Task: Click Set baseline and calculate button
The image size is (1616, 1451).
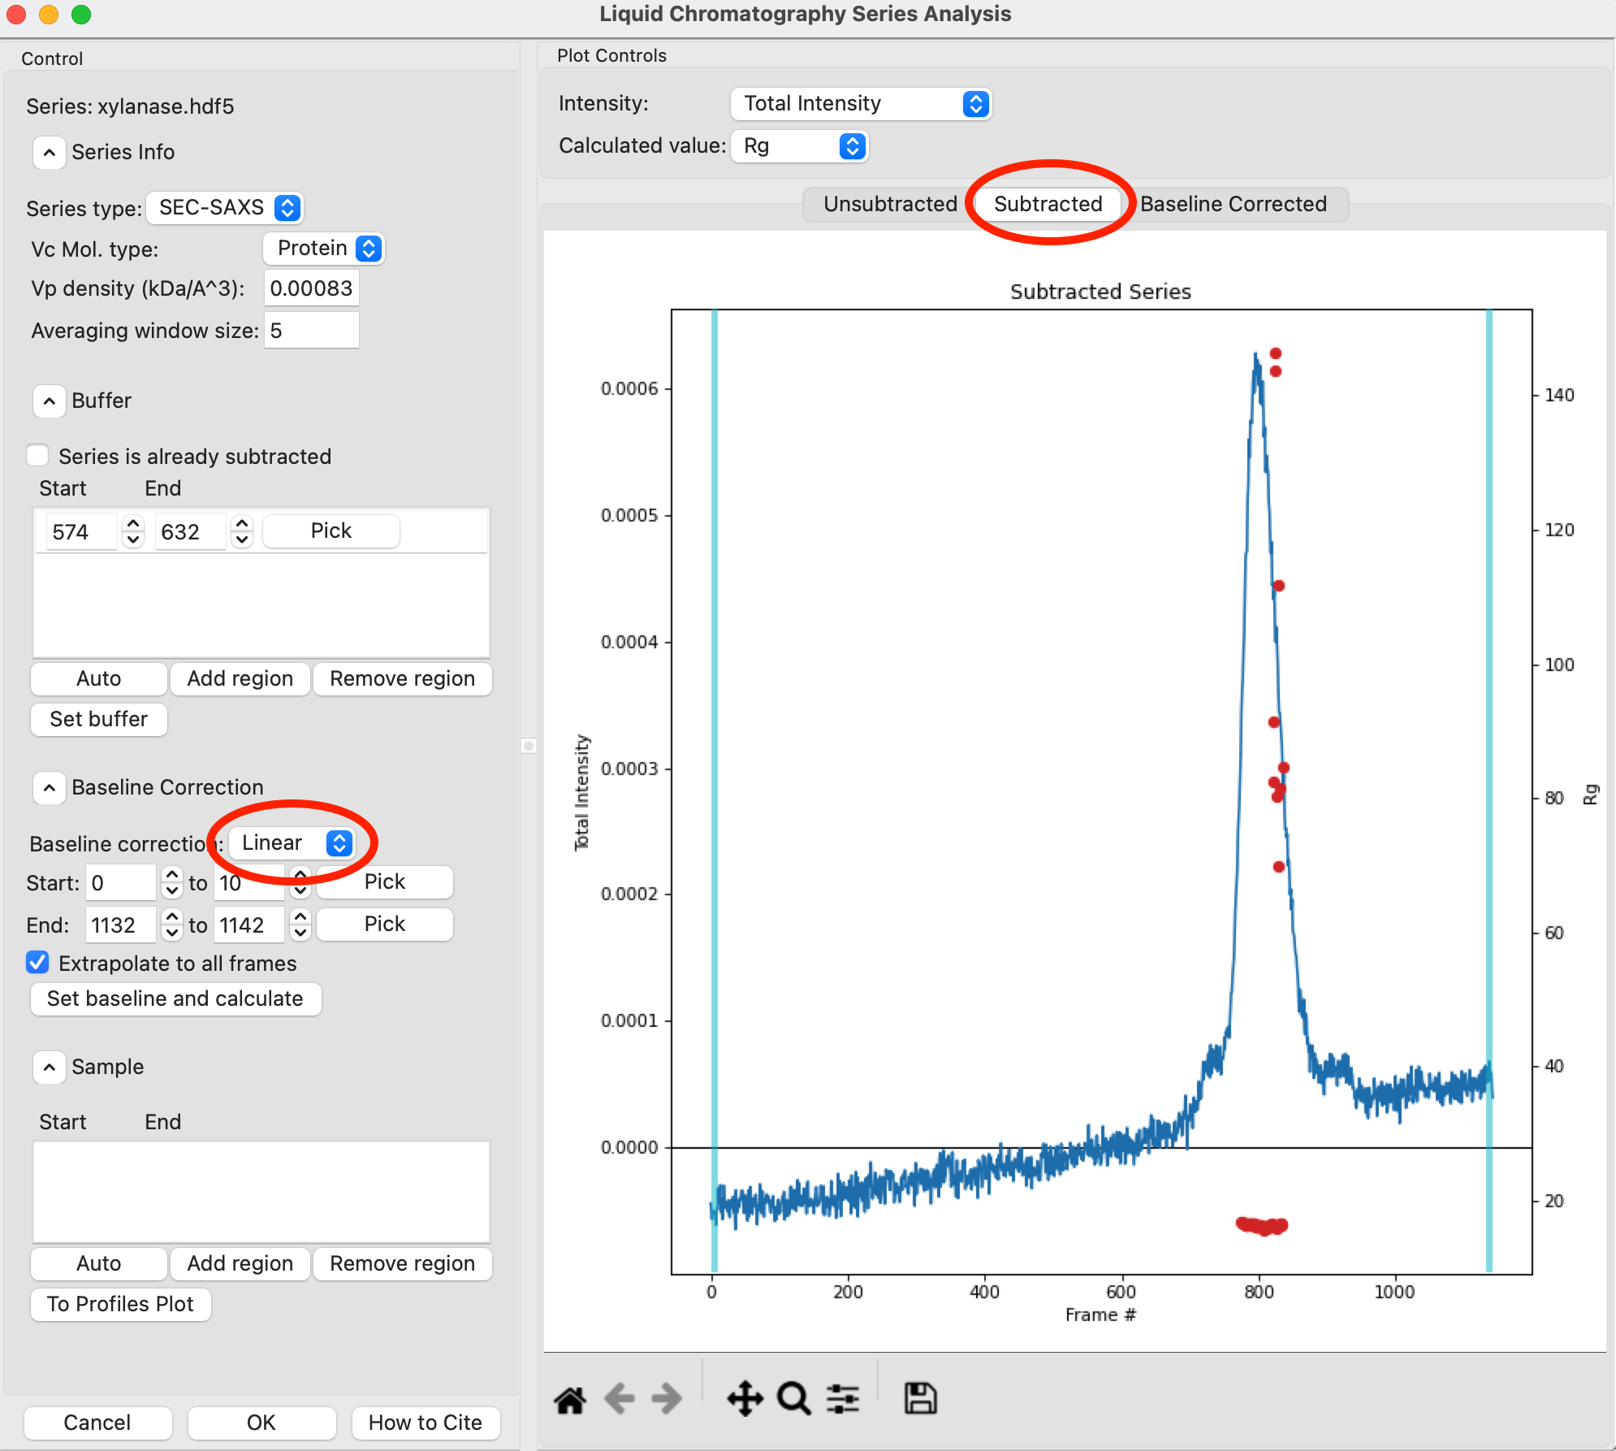Action: point(175,998)
